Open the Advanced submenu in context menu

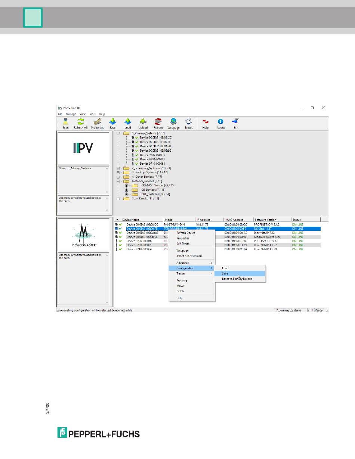click(x=191, y=263)
